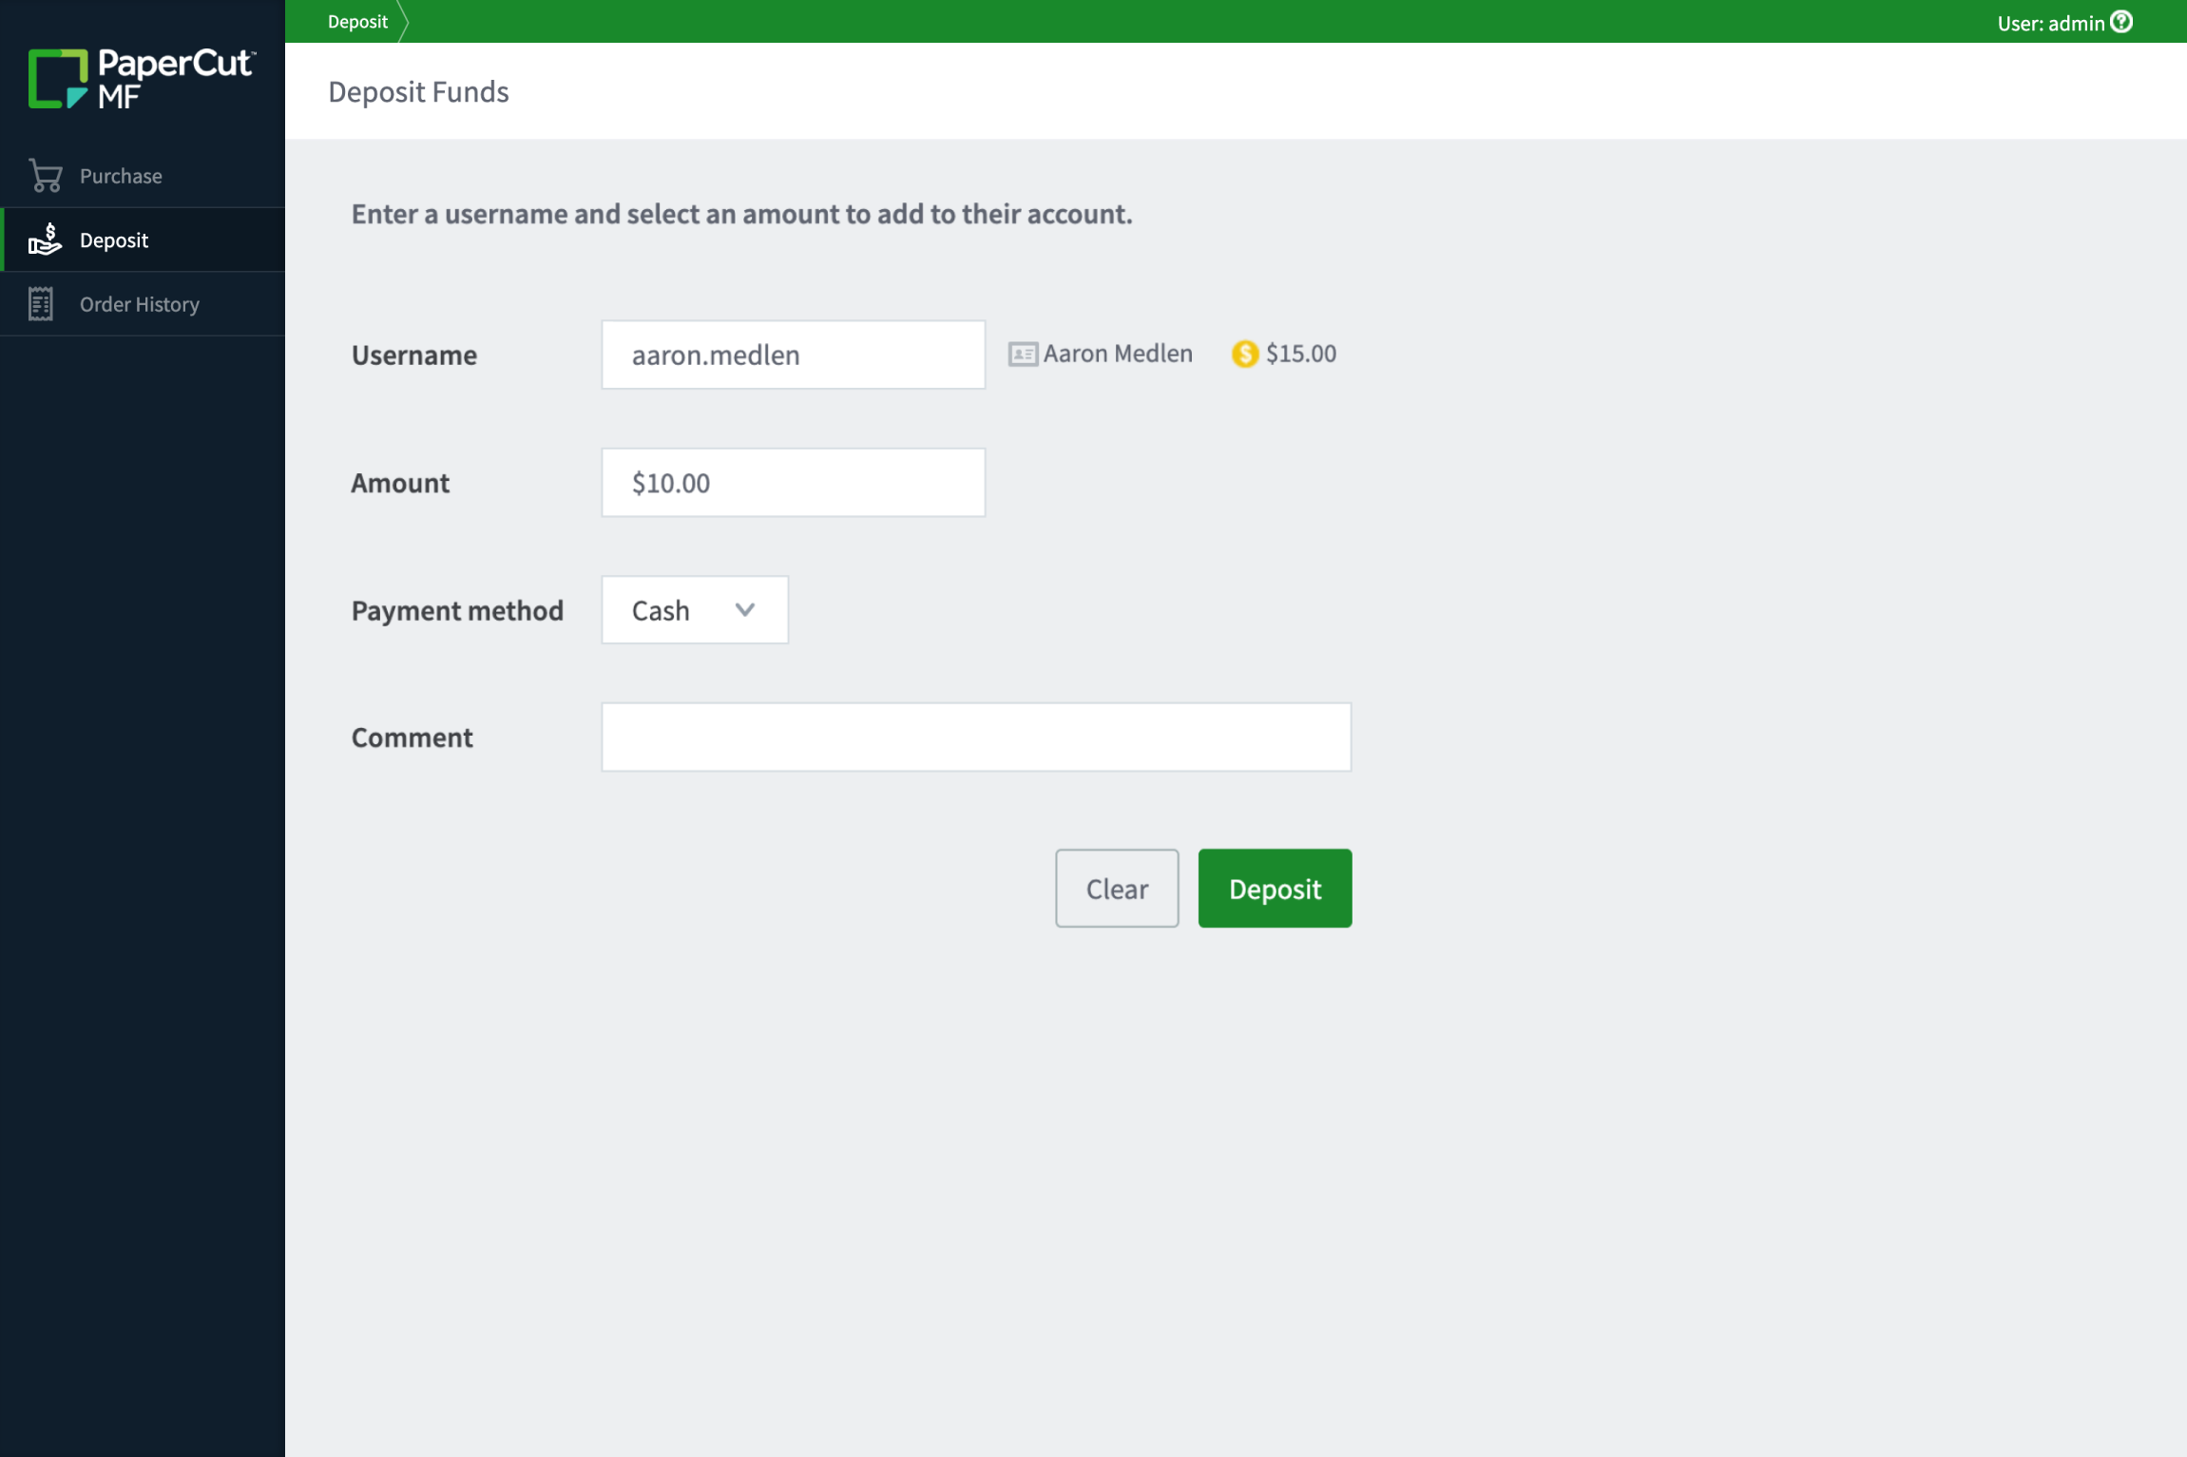Click the PaperCut MF logo

click(x=141, y=79)
